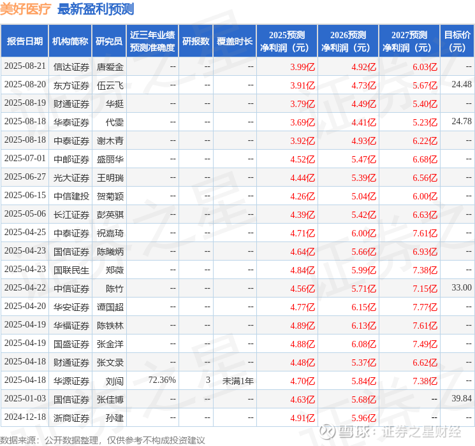Viewport: 475px width, 446px height.
Task: Click the 最新盈利预测 heading
Action: 96,9
